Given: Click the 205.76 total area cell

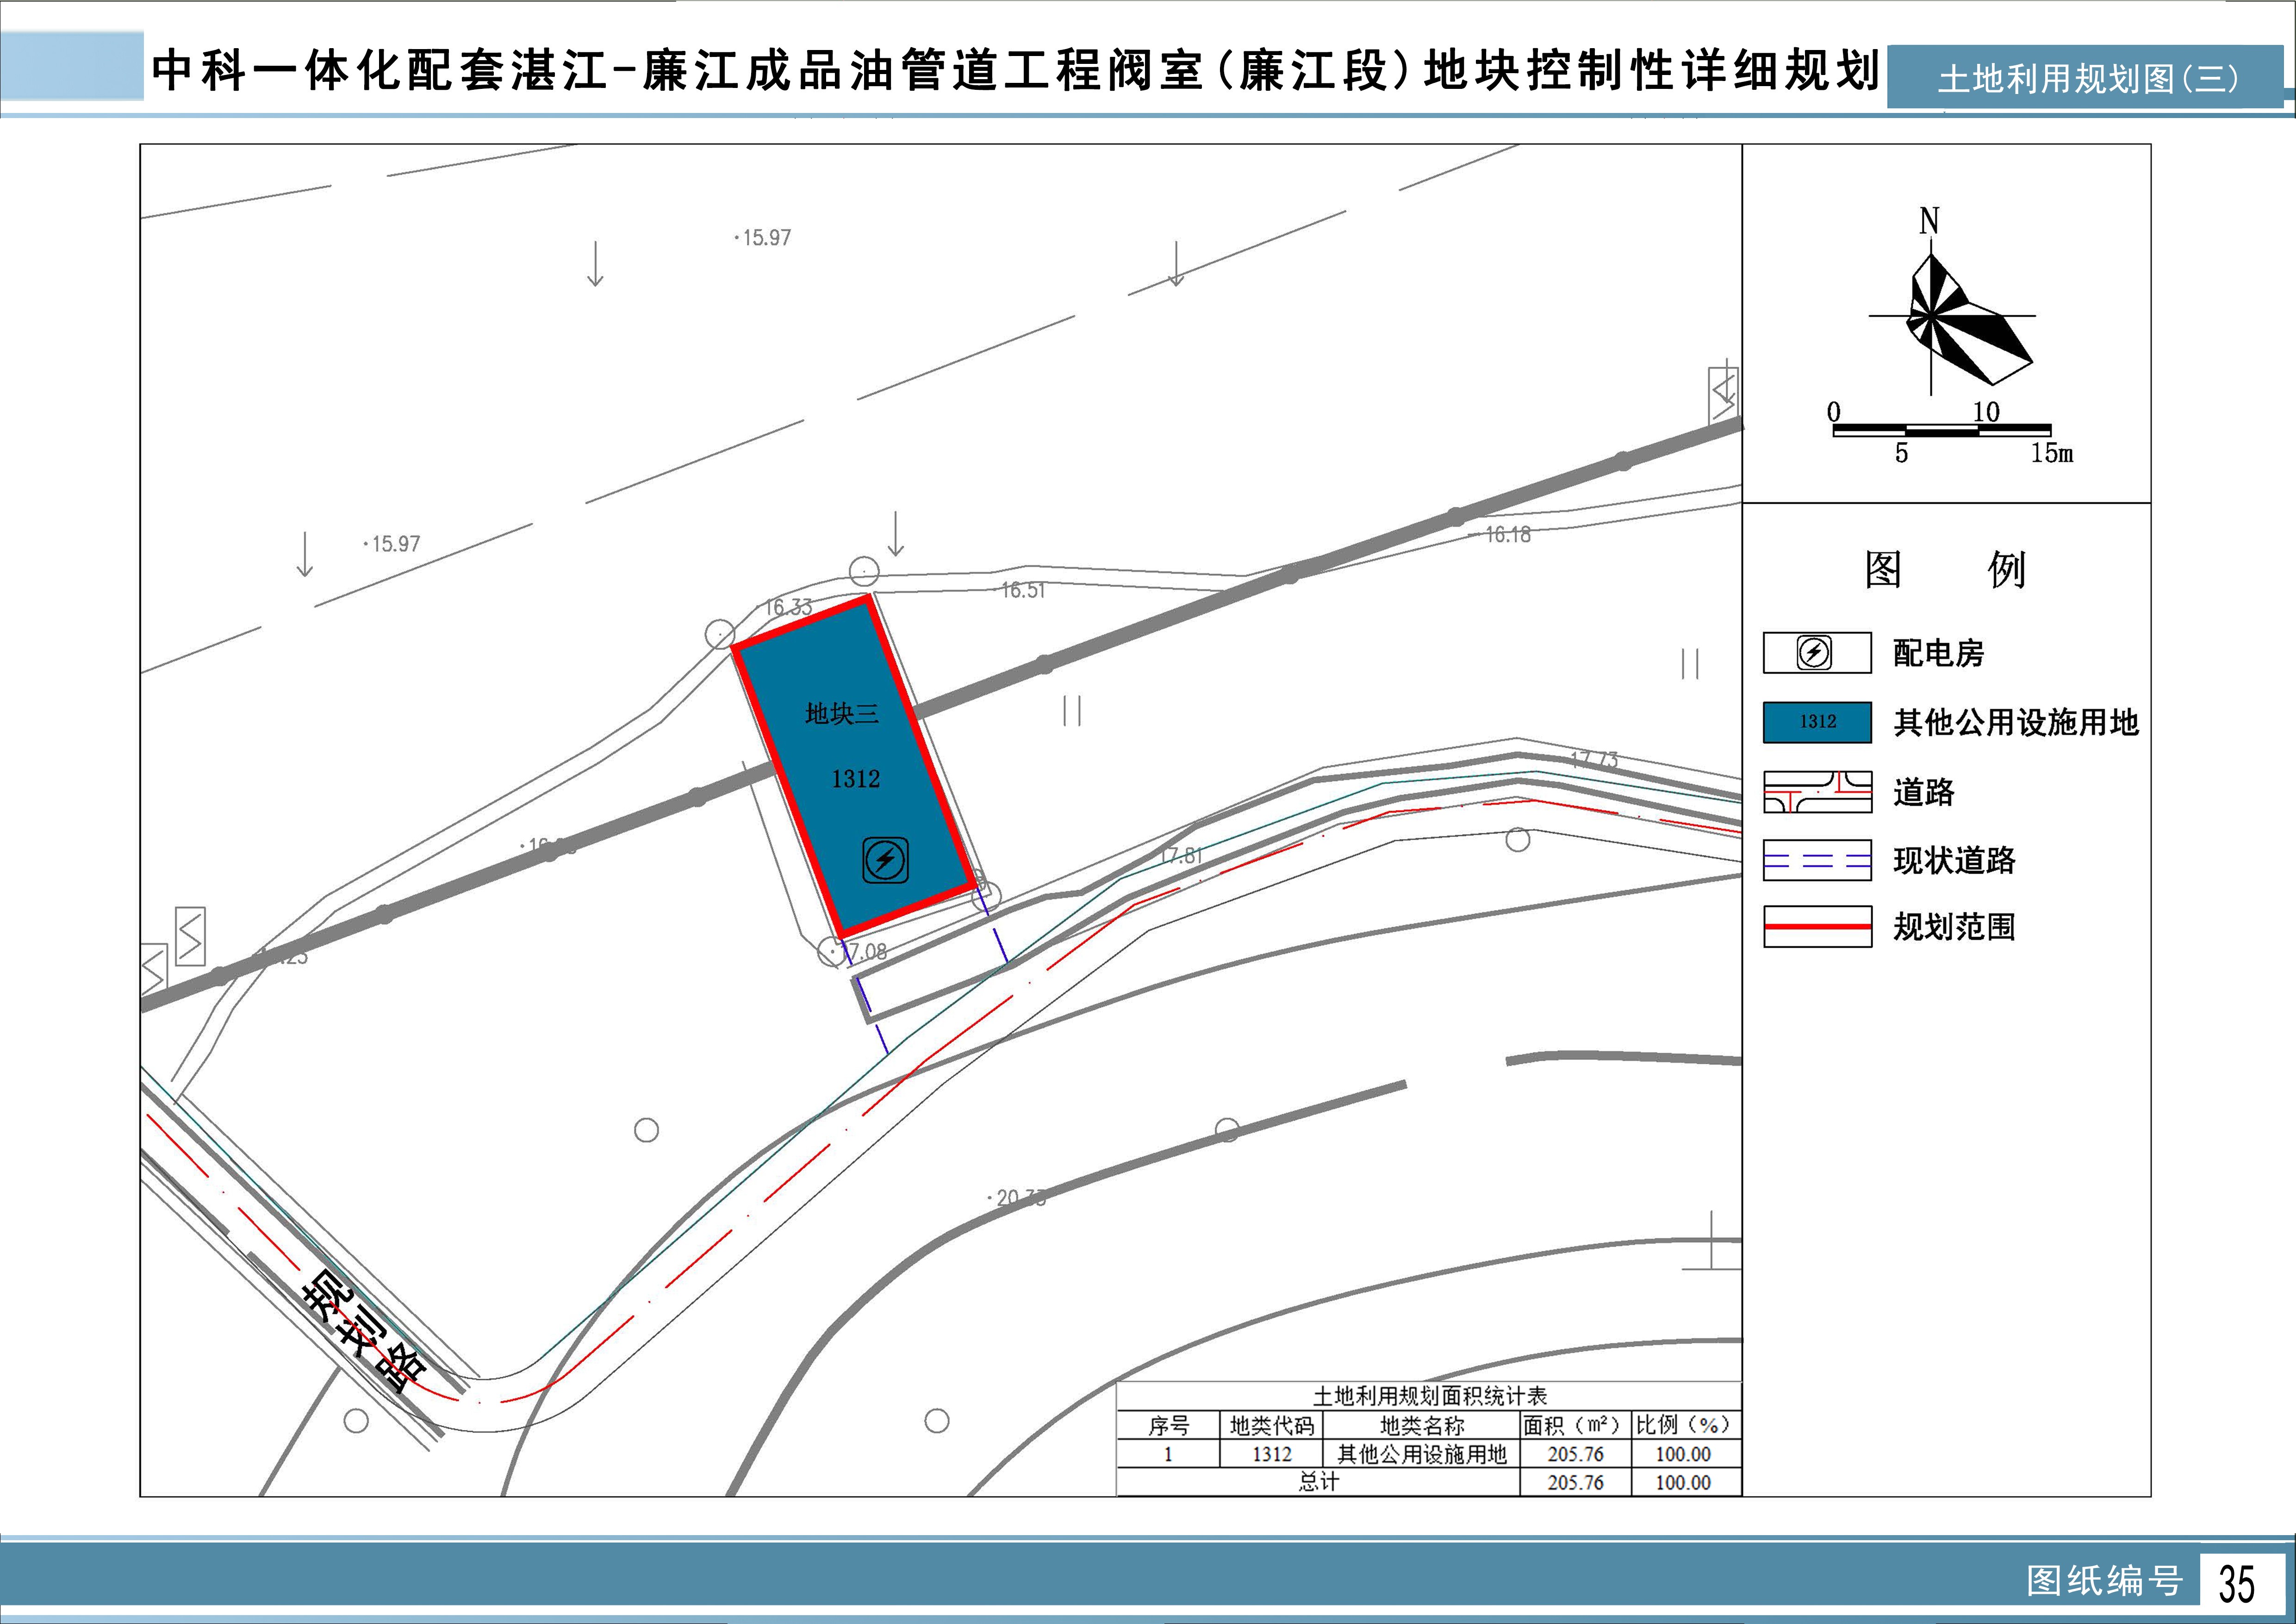Looking at the screenshot, I should coord(1575,1482).
